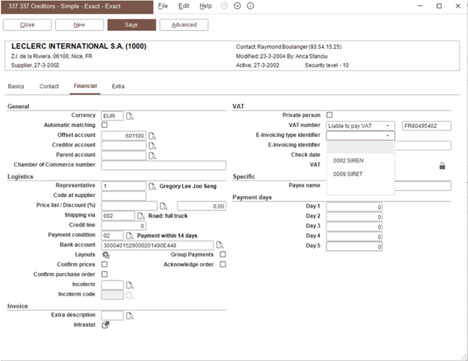This screenshot has height=361, width=468.
Task: Click the Day 3 payment days field
Action: coord(354,226)
